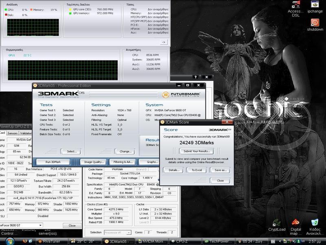Open score Details in 3DMark Score dialog
Image resolution: width=326 pixels, height=245 pixels.
[174, 170]
